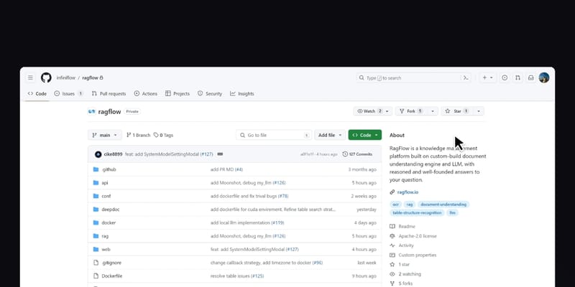Open commit 'resolve table issues (#125)'

click(x=237, y=276)
